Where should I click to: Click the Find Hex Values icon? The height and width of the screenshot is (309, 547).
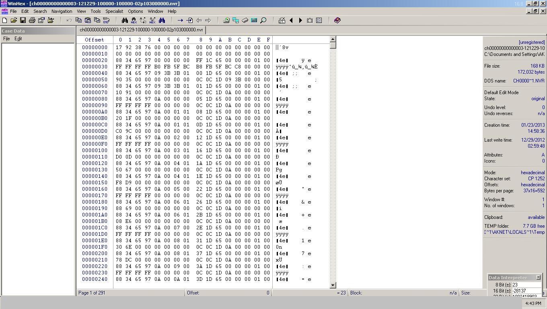(134, 20)
